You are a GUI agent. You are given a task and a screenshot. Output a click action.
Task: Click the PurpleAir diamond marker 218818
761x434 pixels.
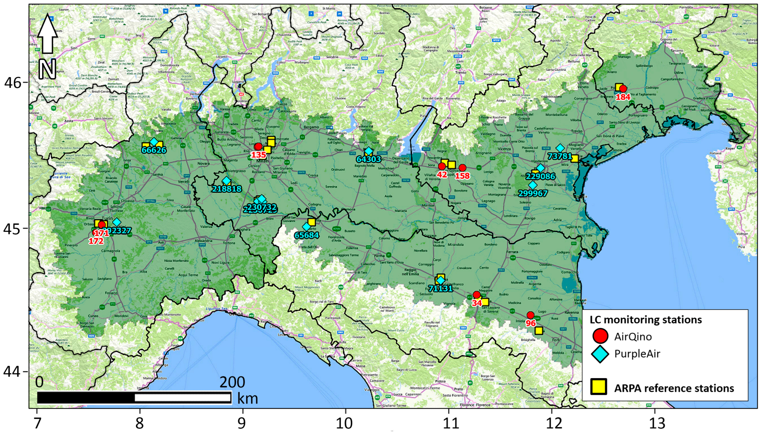pyautogui.click(x=226, y=181)
